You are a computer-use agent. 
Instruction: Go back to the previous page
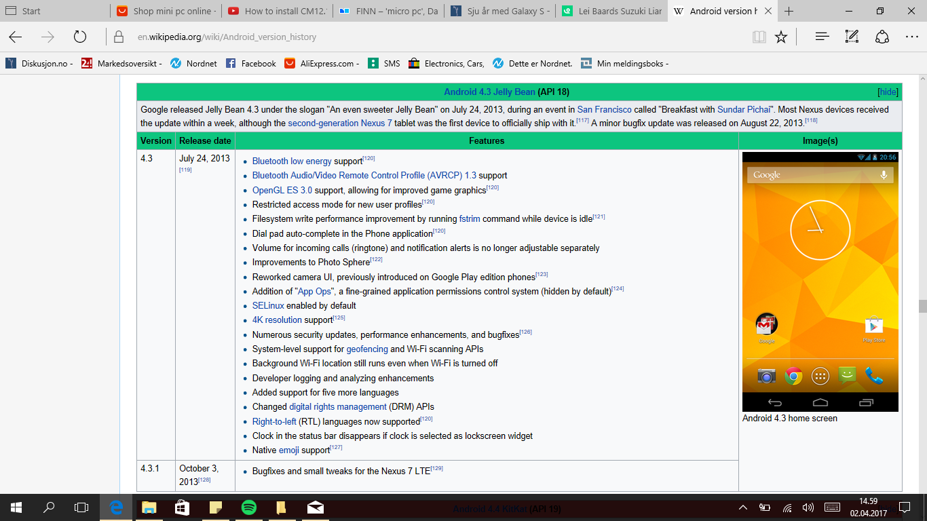click(x=15, y=37)
